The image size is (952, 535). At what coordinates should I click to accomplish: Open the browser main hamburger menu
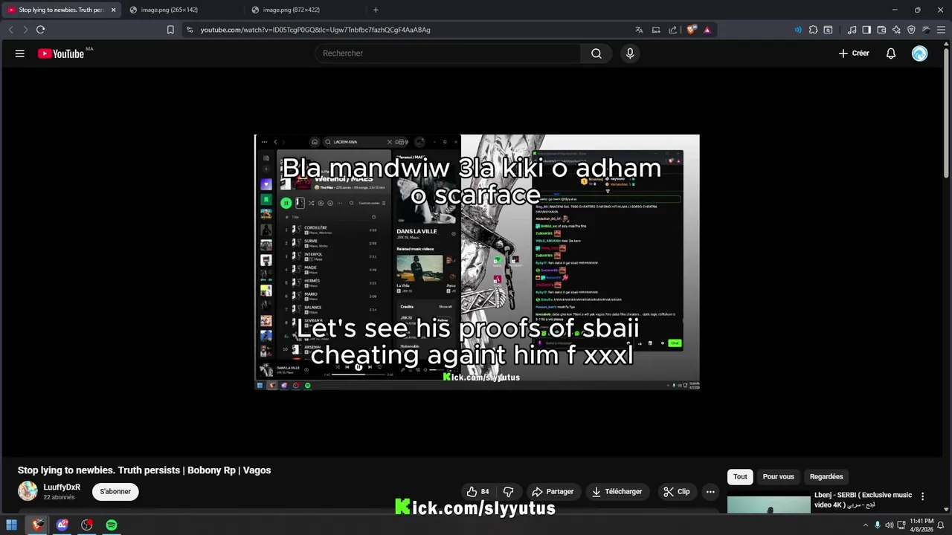tap(941, 30)
